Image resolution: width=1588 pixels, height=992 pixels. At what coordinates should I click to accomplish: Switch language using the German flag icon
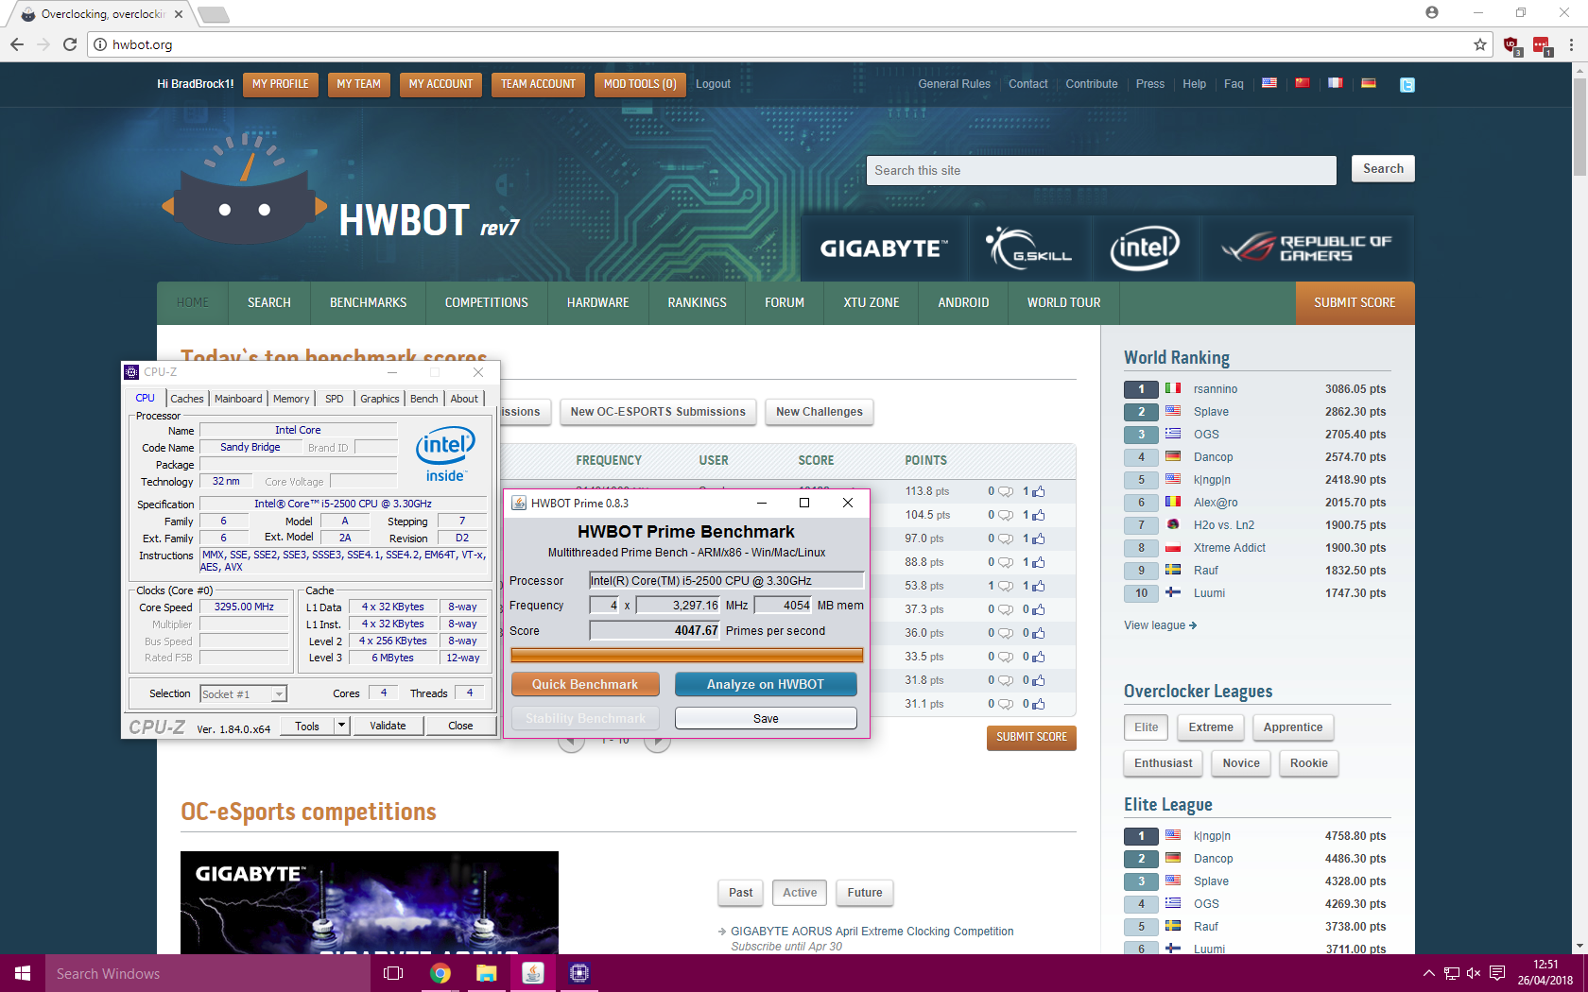(1369, 83)
